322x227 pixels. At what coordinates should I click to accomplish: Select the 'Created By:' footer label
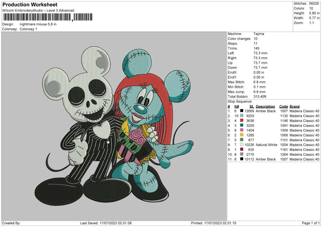[11, 223]
